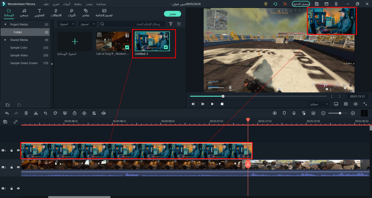
Task: Open the أدوات tools menu
Action: (x=67, y=4)
